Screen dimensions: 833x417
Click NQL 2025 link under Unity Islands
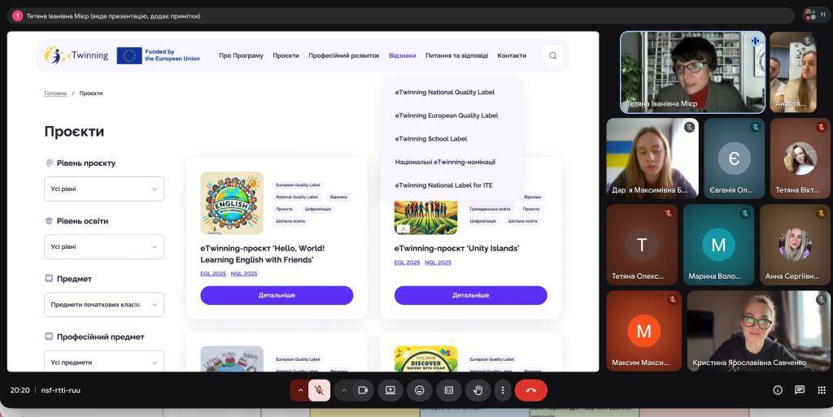coord(438,263)
